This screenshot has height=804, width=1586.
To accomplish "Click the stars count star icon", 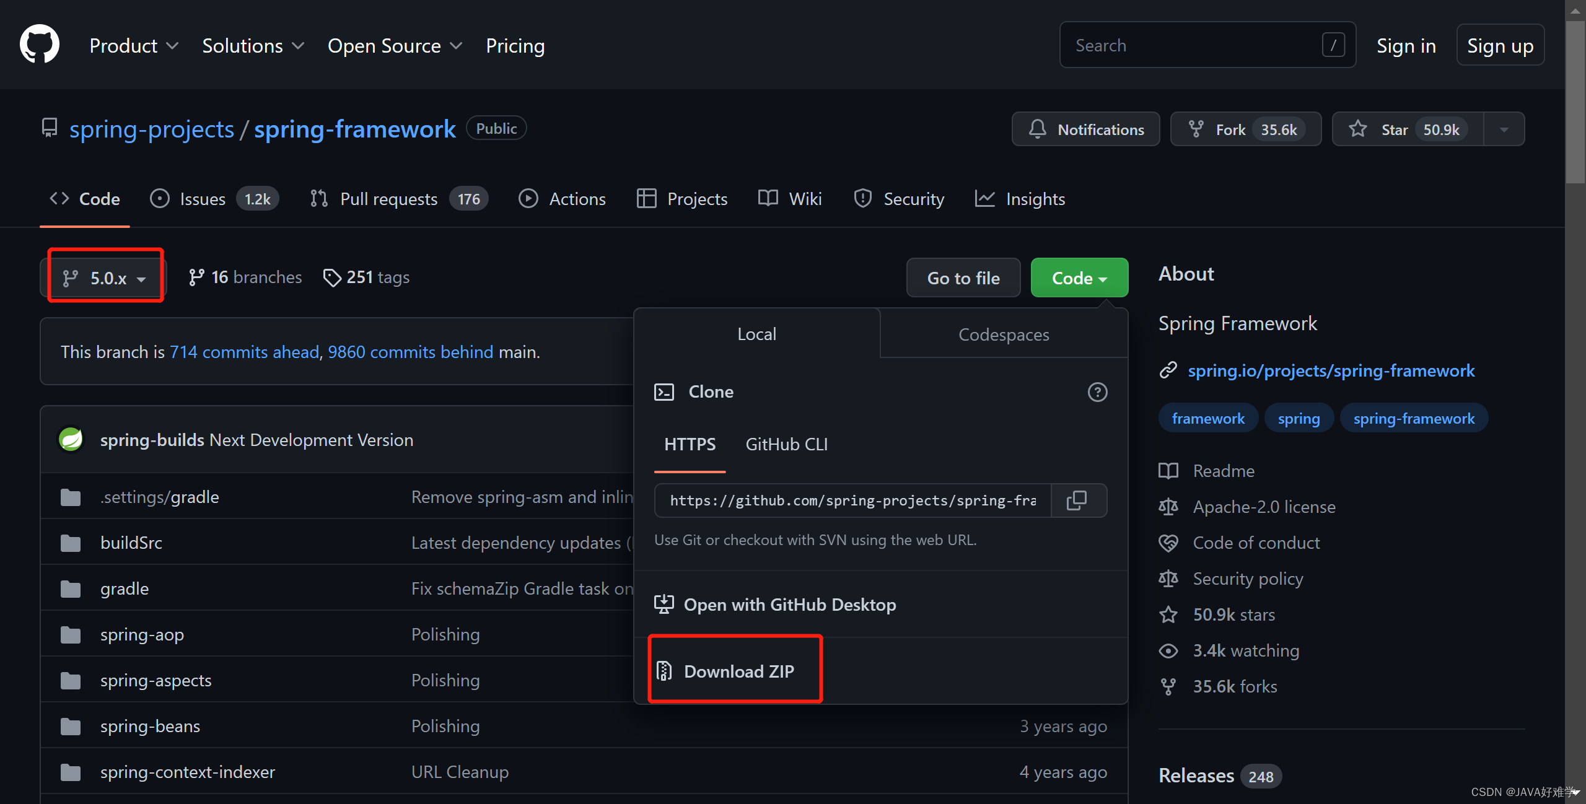I will coord(1168,614).
